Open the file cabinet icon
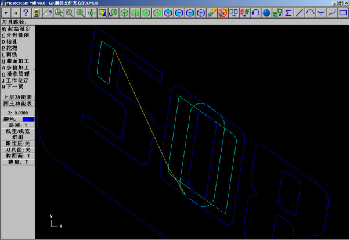350x240 pixels. (x=37, y=13)
